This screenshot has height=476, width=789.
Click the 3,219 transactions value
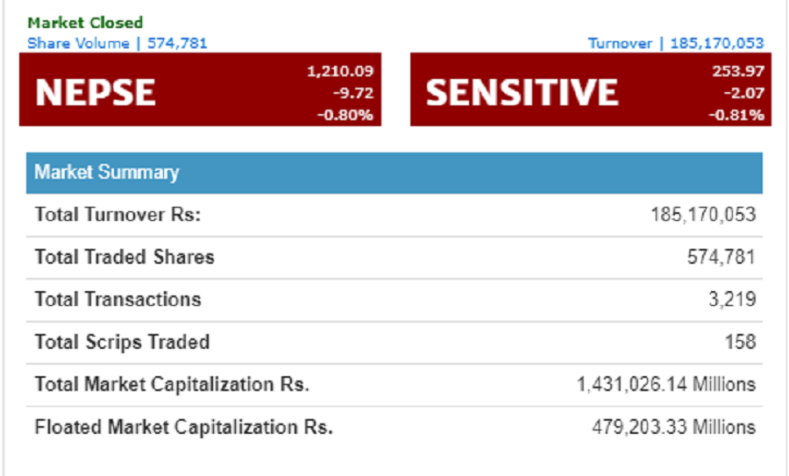[732, 300]
